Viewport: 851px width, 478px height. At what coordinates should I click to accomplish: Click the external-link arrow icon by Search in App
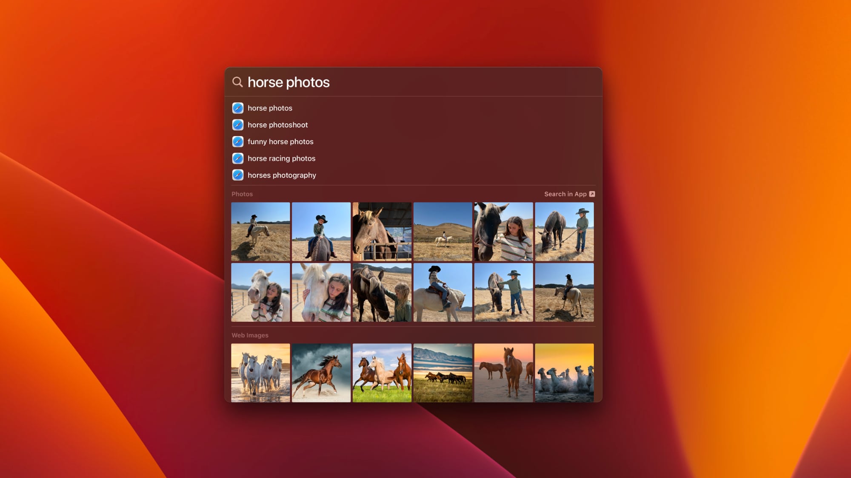coord(592,194)
